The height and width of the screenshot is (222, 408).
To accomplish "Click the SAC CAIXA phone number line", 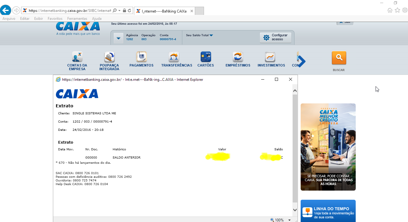I will click(x=77, y=173).
